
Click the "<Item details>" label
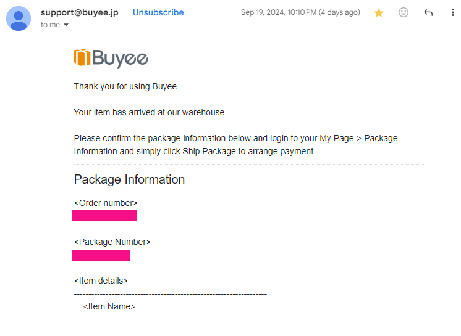101,281
